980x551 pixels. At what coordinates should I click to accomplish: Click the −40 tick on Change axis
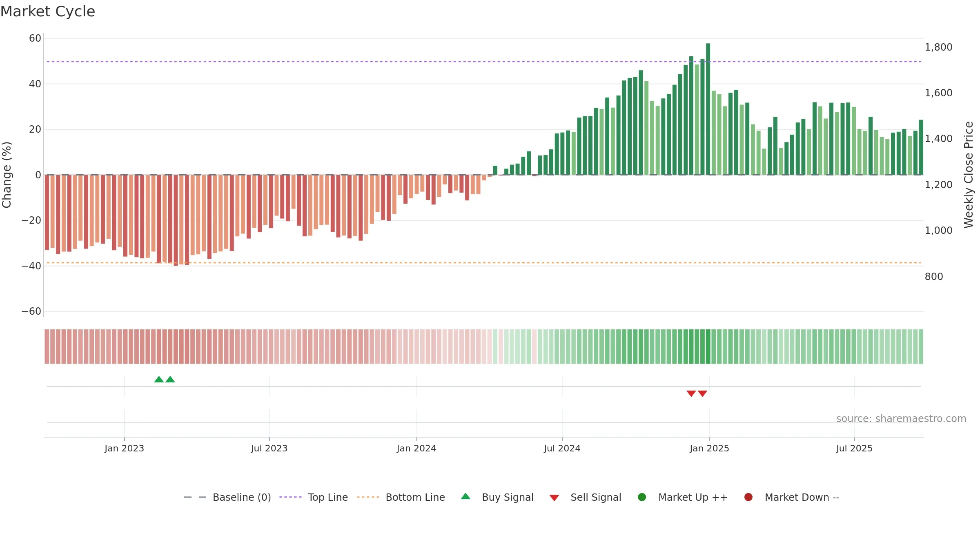[31, 266]
